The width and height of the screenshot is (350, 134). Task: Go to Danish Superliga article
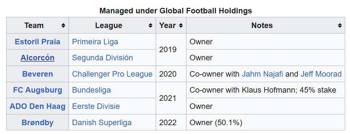[102, 123]
